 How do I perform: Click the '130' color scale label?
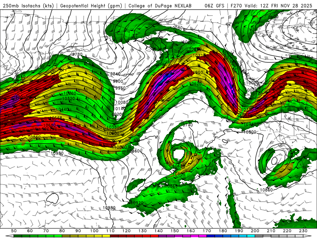(x=143, y=231)
